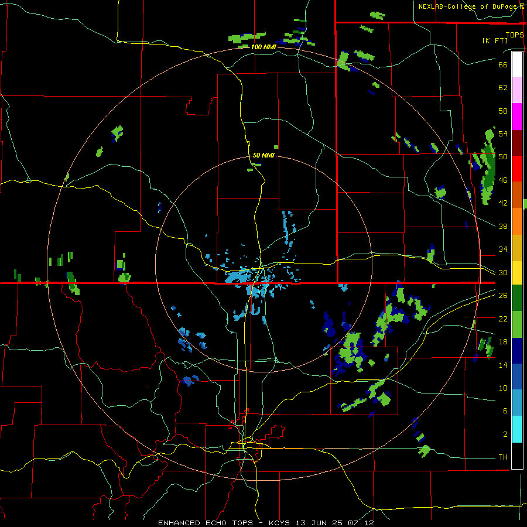The width and height of the screenshot is (527, 527).
Task: Click the navy blue legend swatch
Action: tap(517, 351)
